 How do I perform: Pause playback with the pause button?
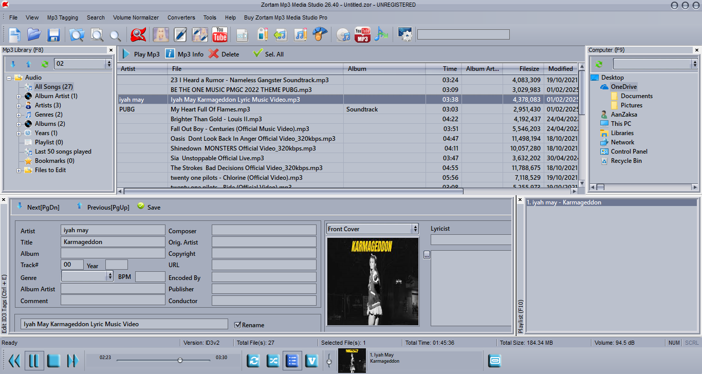pos(34,361)
